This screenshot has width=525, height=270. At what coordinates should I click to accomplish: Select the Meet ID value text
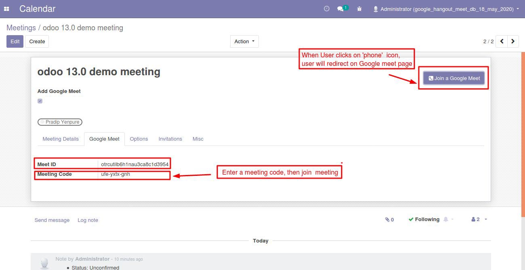point(134,165)
